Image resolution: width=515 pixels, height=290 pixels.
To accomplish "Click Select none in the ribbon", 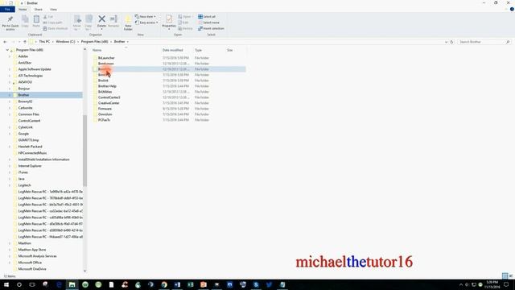I will point(208,23).
